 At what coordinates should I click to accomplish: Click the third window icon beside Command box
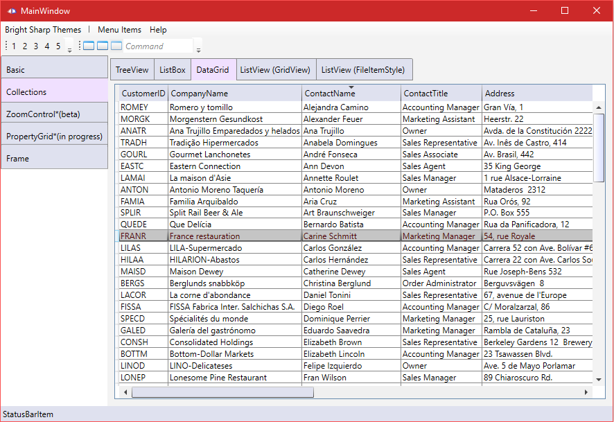tap(116, 46)
